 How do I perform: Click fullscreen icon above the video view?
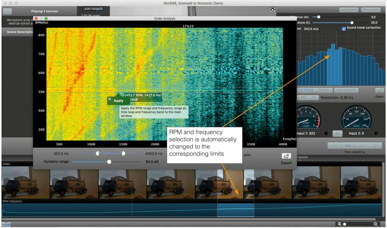click(x=272, y=10)
